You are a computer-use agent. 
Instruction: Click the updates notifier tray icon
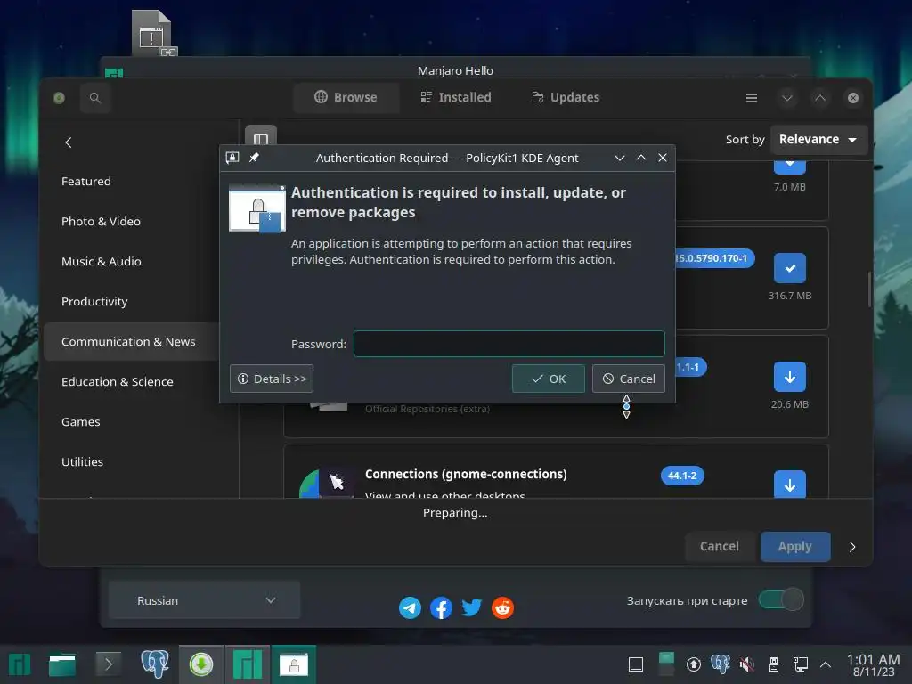click(693, 664)
